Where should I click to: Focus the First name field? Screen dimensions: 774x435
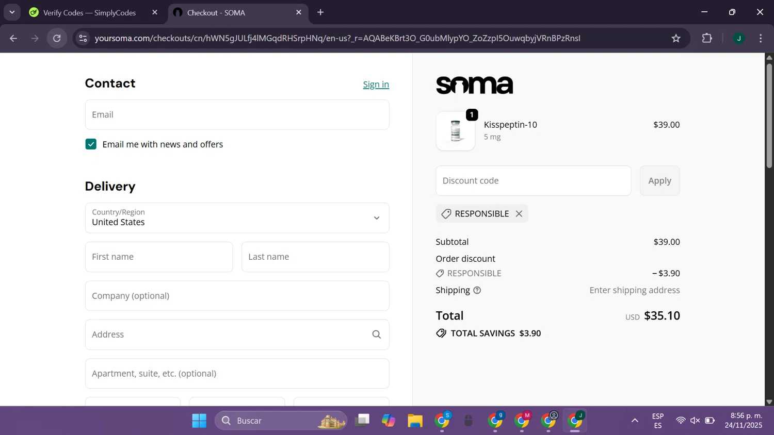[x=159, y=257]
